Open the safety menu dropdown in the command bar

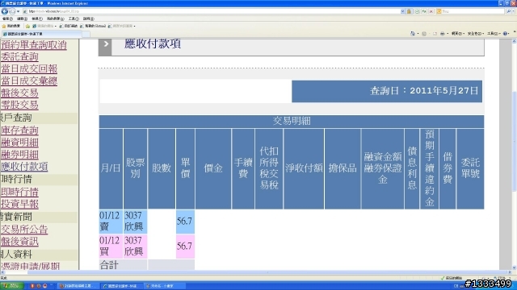(476, 34)
